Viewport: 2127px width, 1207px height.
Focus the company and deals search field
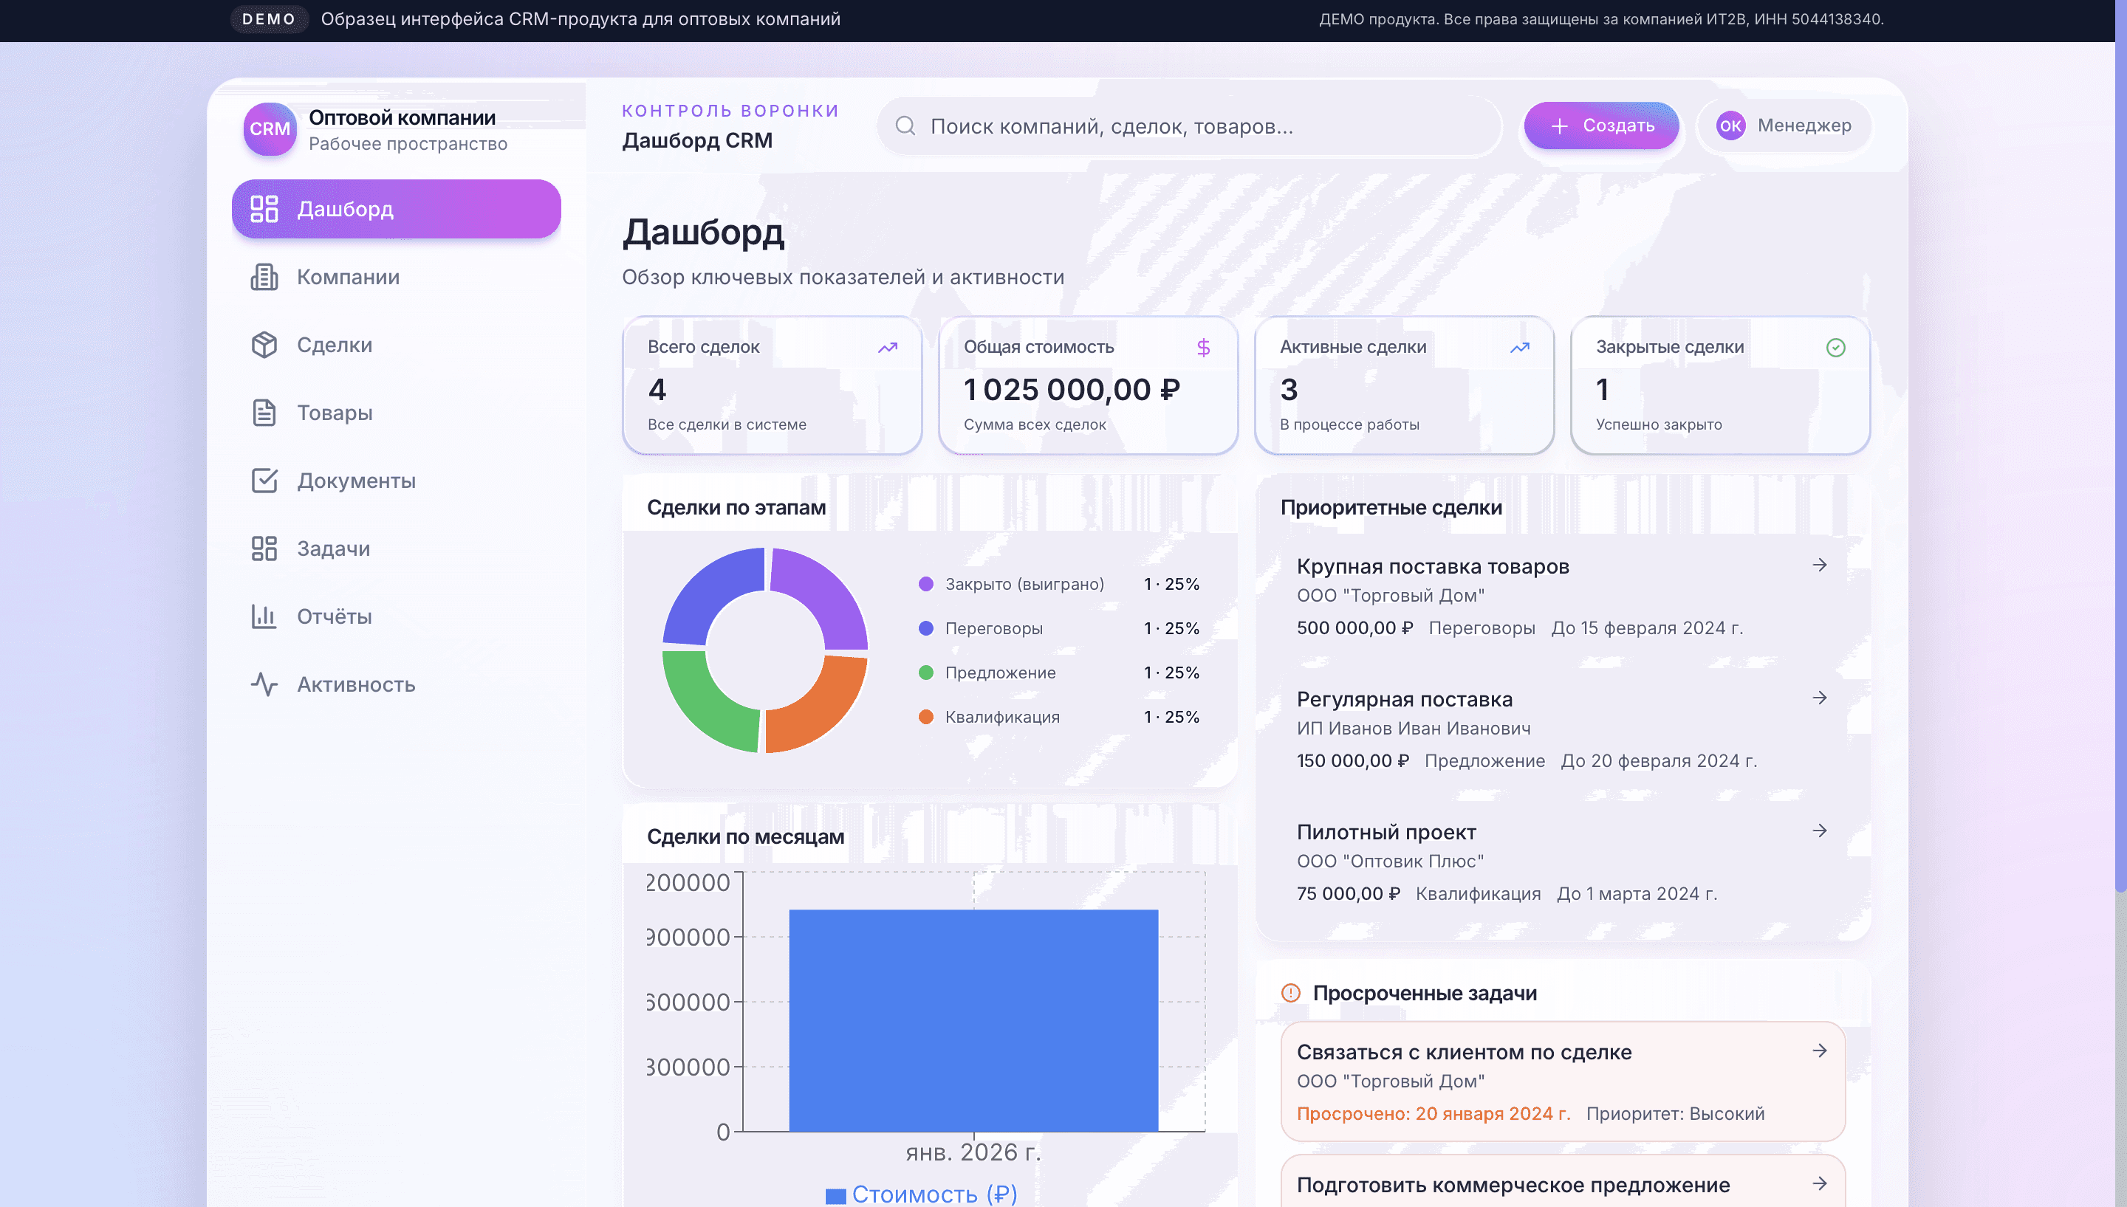point(1194,126)
